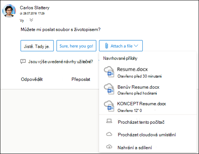Click Odpovědět to reply
The image size is (199, 154).
click(32, 79)
